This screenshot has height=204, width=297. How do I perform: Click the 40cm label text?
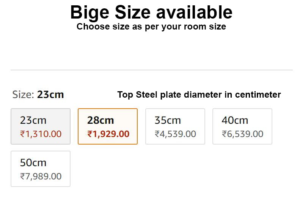click(x=235, y=120)
